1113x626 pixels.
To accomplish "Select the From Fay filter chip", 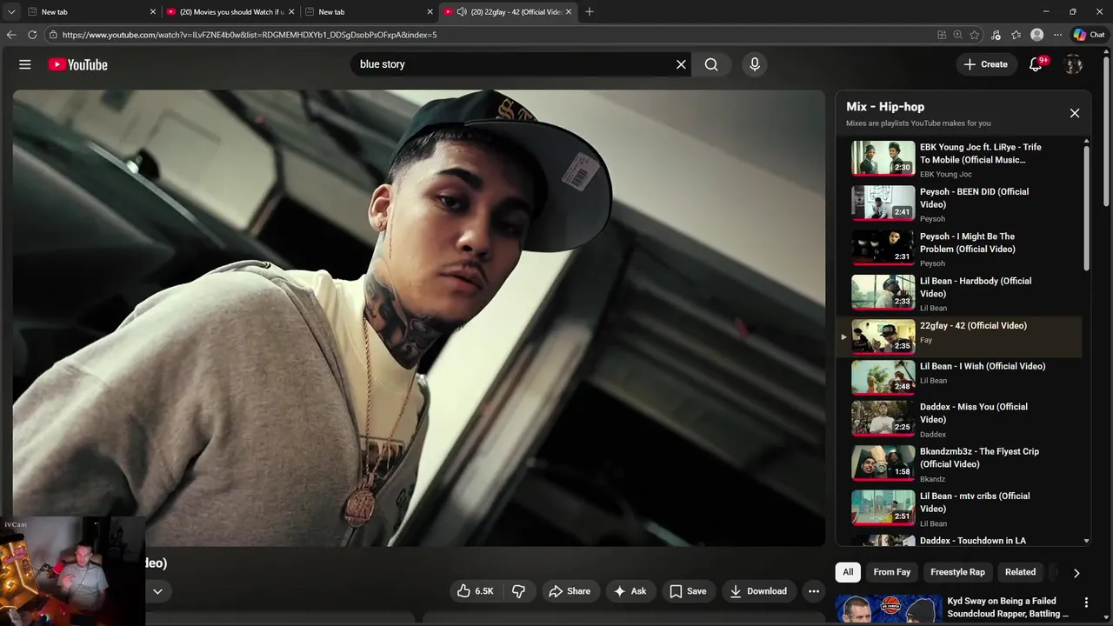I will (x=891, y=572).
